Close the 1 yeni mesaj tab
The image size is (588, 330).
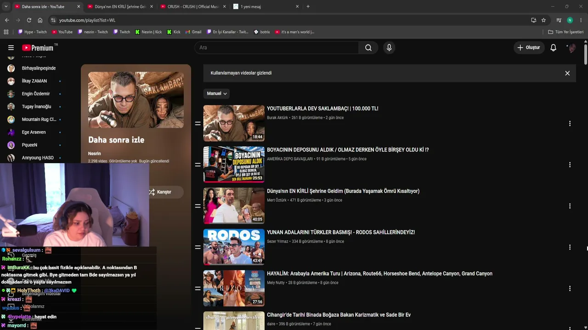point(297,6)
